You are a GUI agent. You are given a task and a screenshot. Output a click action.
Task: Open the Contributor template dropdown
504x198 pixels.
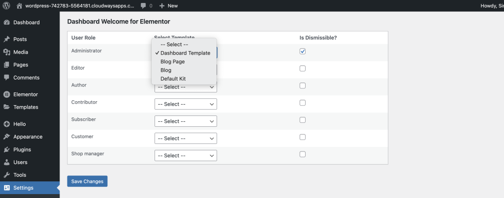point(186,104)
